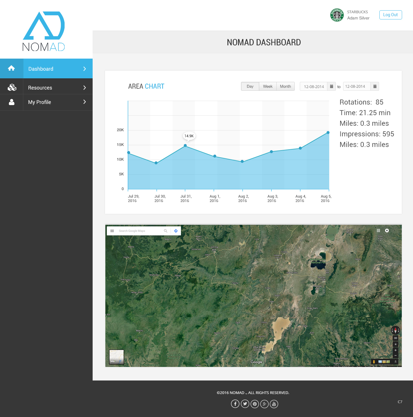Image resolution: width=413 pixels, height=417 pixels.
Task: Click the Map thumbnail to switch layers
Action: click(117, 357)
